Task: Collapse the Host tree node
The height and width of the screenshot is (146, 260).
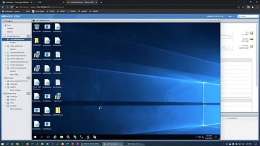Action: pyautogui.click(x=4, y=25)
